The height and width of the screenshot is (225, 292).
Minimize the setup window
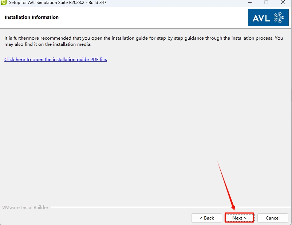[249, 2]
